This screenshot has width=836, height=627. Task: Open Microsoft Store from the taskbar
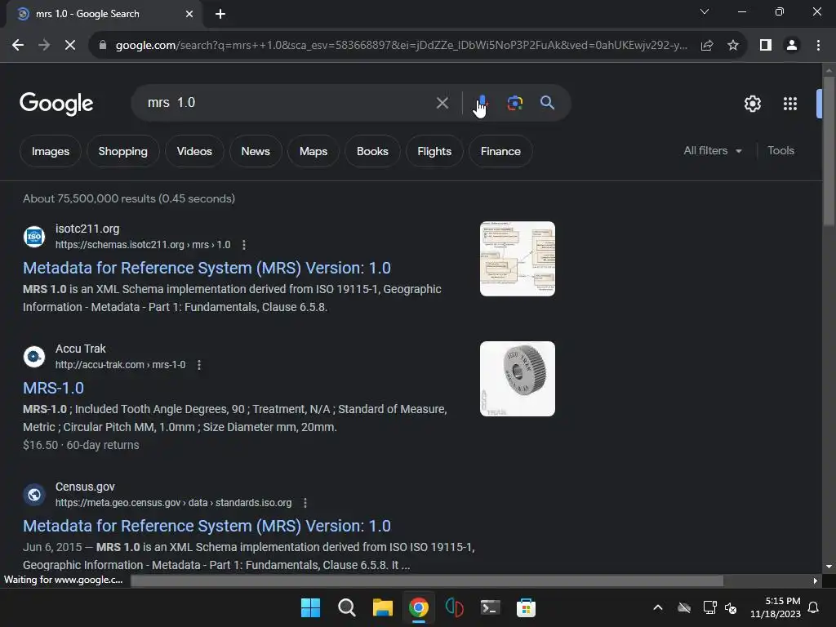526,607
